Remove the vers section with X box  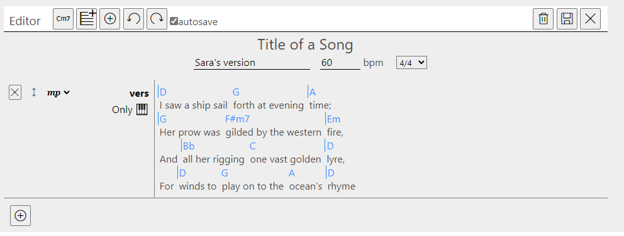(x=15, y=92)
